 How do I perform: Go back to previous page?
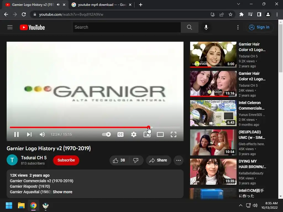[6, 14]
